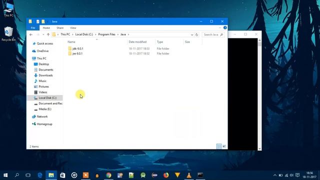This screenshot has width=320, height=180.
Task: Click the Properties quick access toolbar icon
Action: [38, 21]
